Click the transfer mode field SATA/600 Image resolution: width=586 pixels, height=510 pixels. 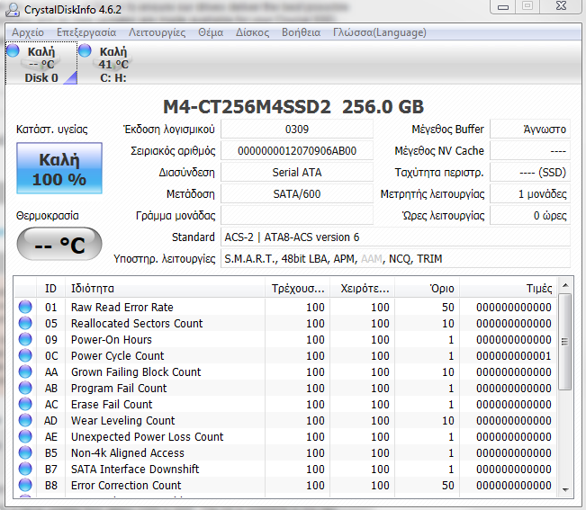tap(297, 194)
